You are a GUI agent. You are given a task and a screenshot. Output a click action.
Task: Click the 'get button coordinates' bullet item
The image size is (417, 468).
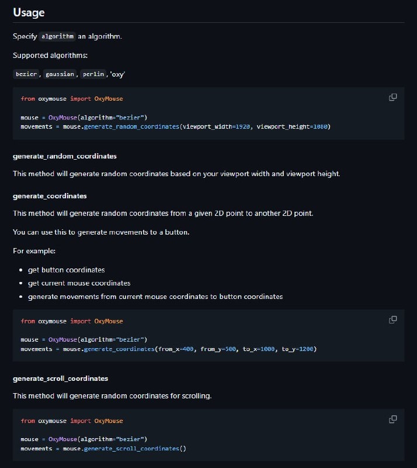click(66, 270)
